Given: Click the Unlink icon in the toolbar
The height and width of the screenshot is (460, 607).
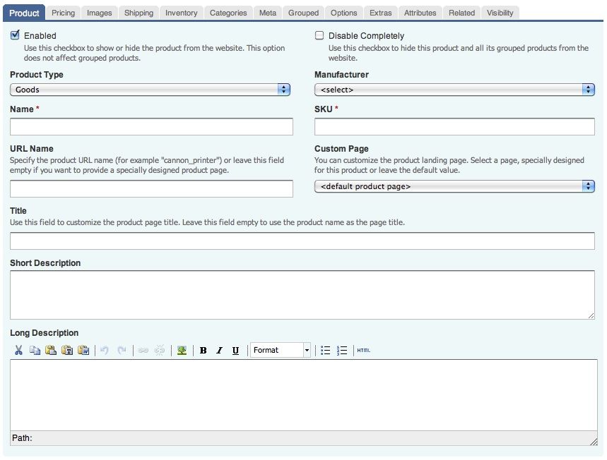Looking at the screenshot, I should 159,350.
